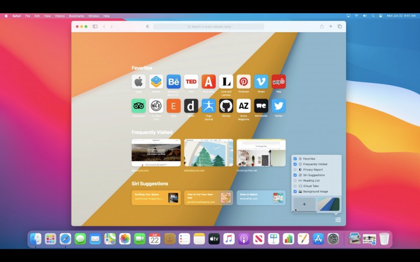Screen dimensions: 420x262
Task: Open the Ones to Watch suggestion
Action: 261,198
